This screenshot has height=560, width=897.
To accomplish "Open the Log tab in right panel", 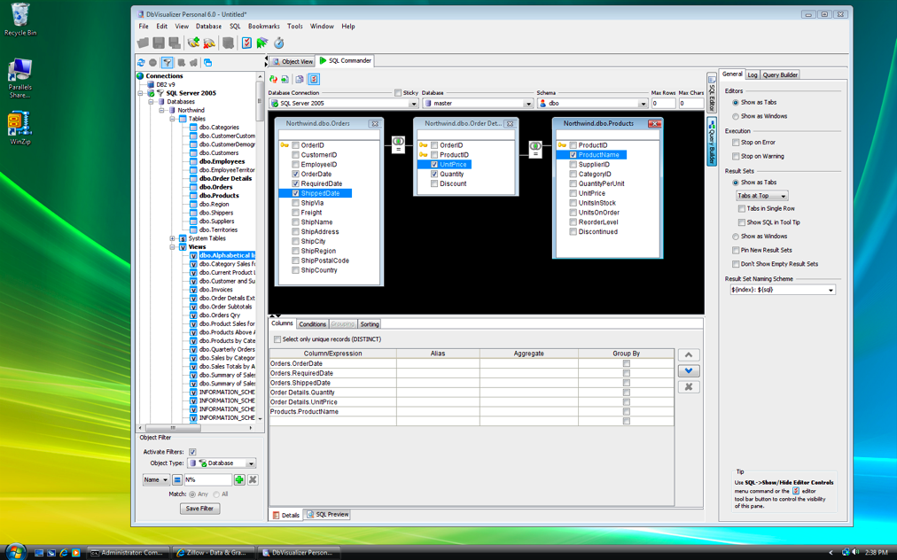I will pos(753,75).
